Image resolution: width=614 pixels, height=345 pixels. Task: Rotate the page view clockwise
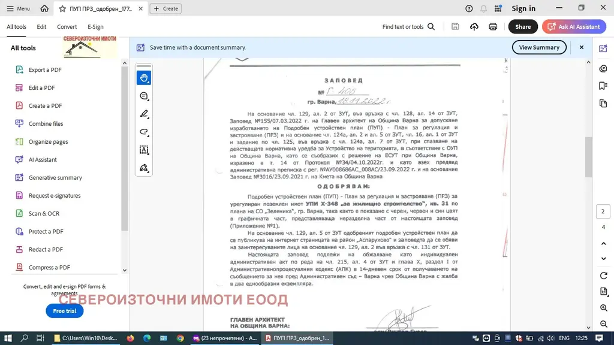[603, 276]
